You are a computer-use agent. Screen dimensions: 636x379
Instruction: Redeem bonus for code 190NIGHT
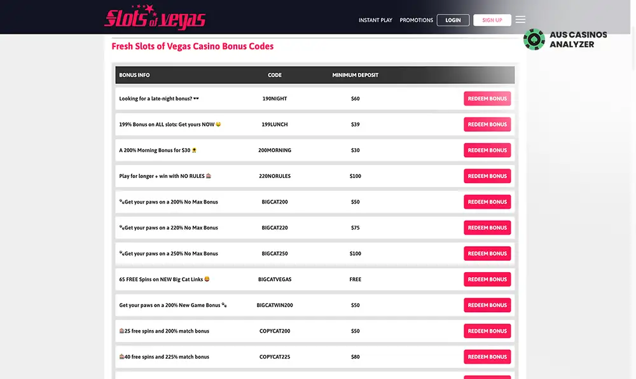pos(487,99)
